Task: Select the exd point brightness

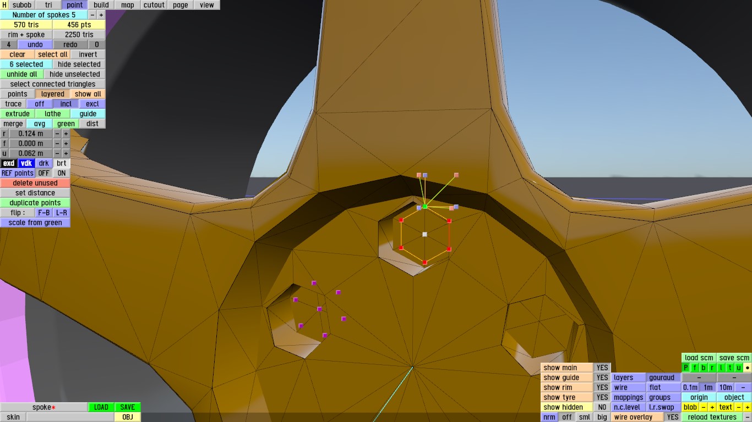Action: click(x=9, y=163)
